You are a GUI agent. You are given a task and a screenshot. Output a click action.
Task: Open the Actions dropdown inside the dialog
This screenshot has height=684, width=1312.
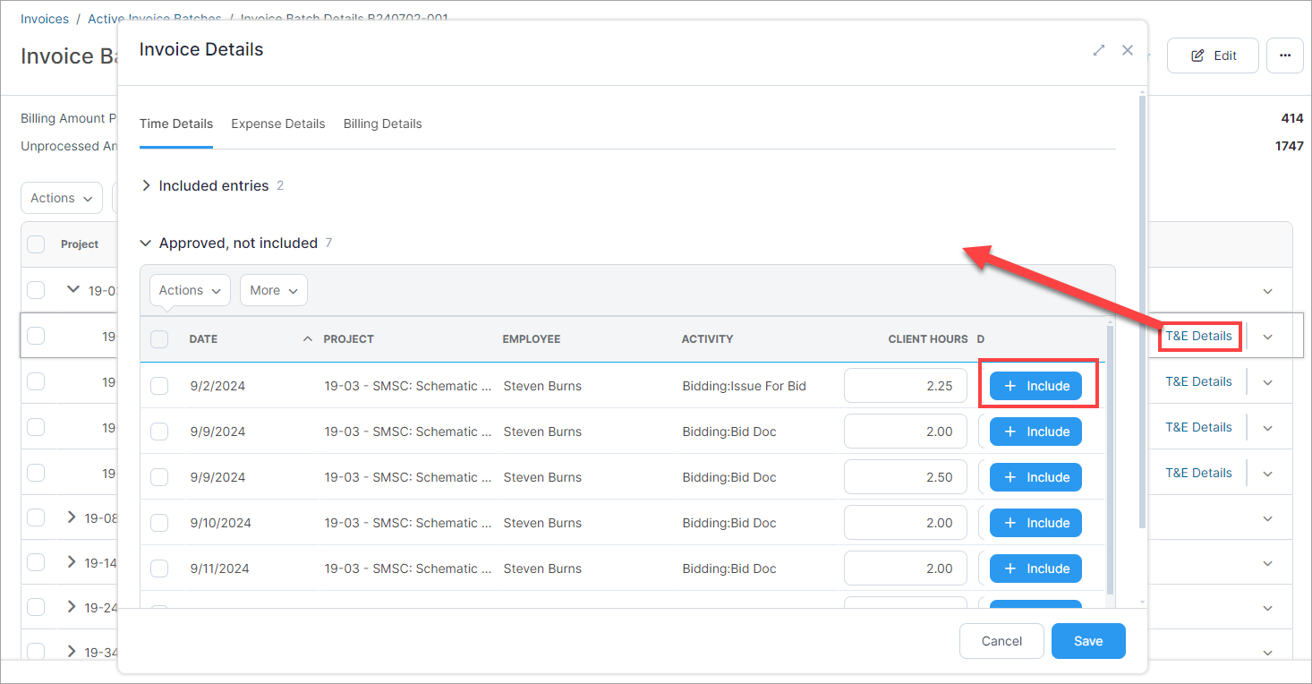pos(190,290)
